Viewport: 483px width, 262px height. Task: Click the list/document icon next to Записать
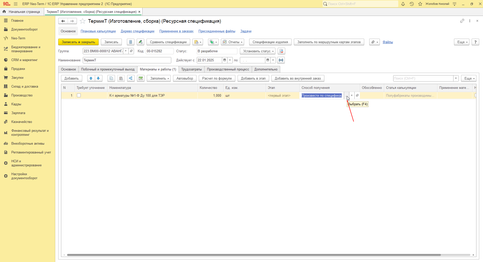[130, 42]
